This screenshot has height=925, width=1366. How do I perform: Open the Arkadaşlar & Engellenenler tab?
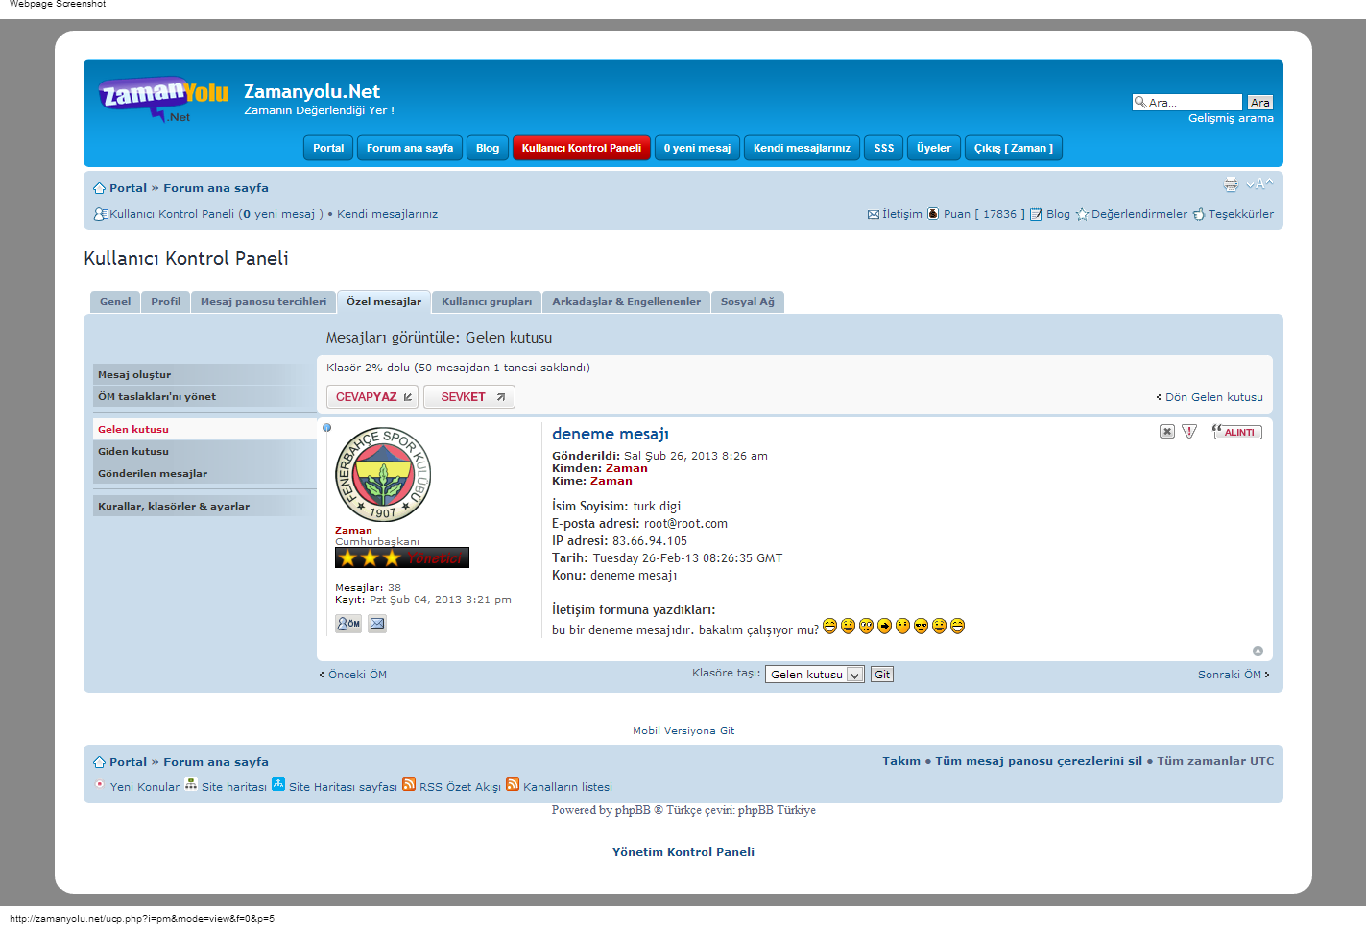click(x=626, y=302)
